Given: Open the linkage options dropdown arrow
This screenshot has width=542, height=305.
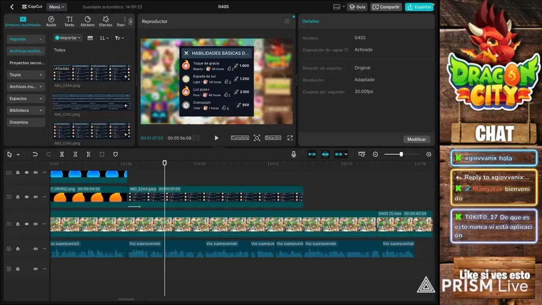Looking at the screenshot, I should coord(346,154).
